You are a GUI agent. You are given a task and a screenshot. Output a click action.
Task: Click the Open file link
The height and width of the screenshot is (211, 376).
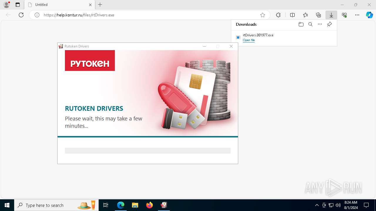click(249, 40)
